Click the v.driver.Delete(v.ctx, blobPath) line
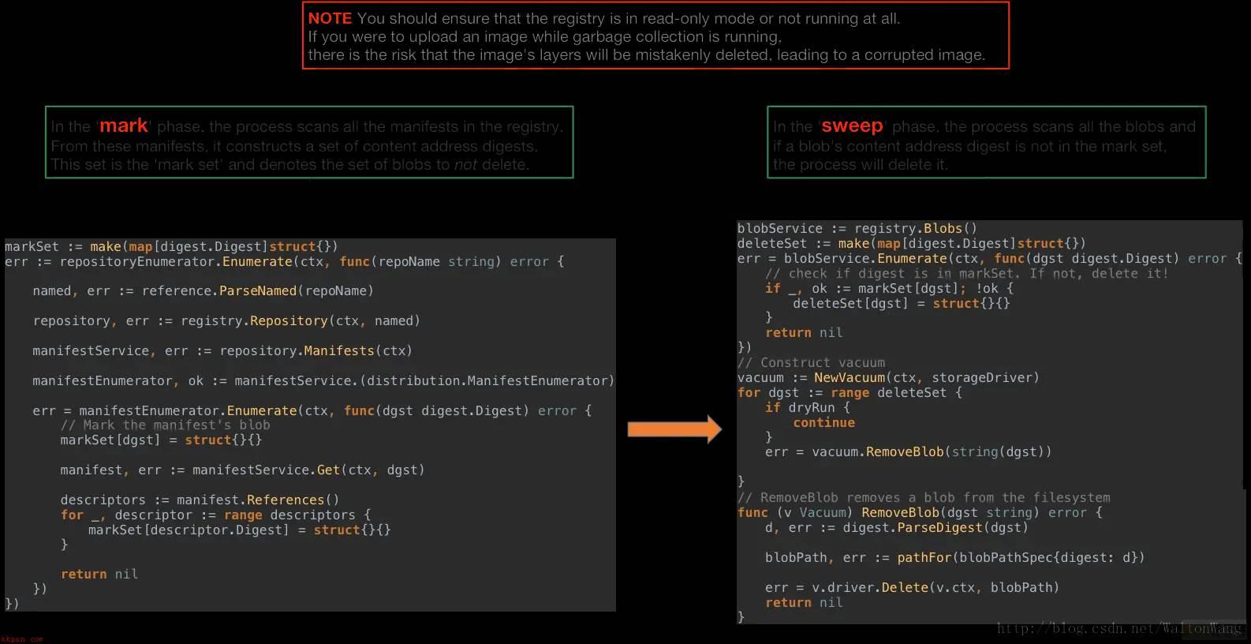 click(912, 587)
